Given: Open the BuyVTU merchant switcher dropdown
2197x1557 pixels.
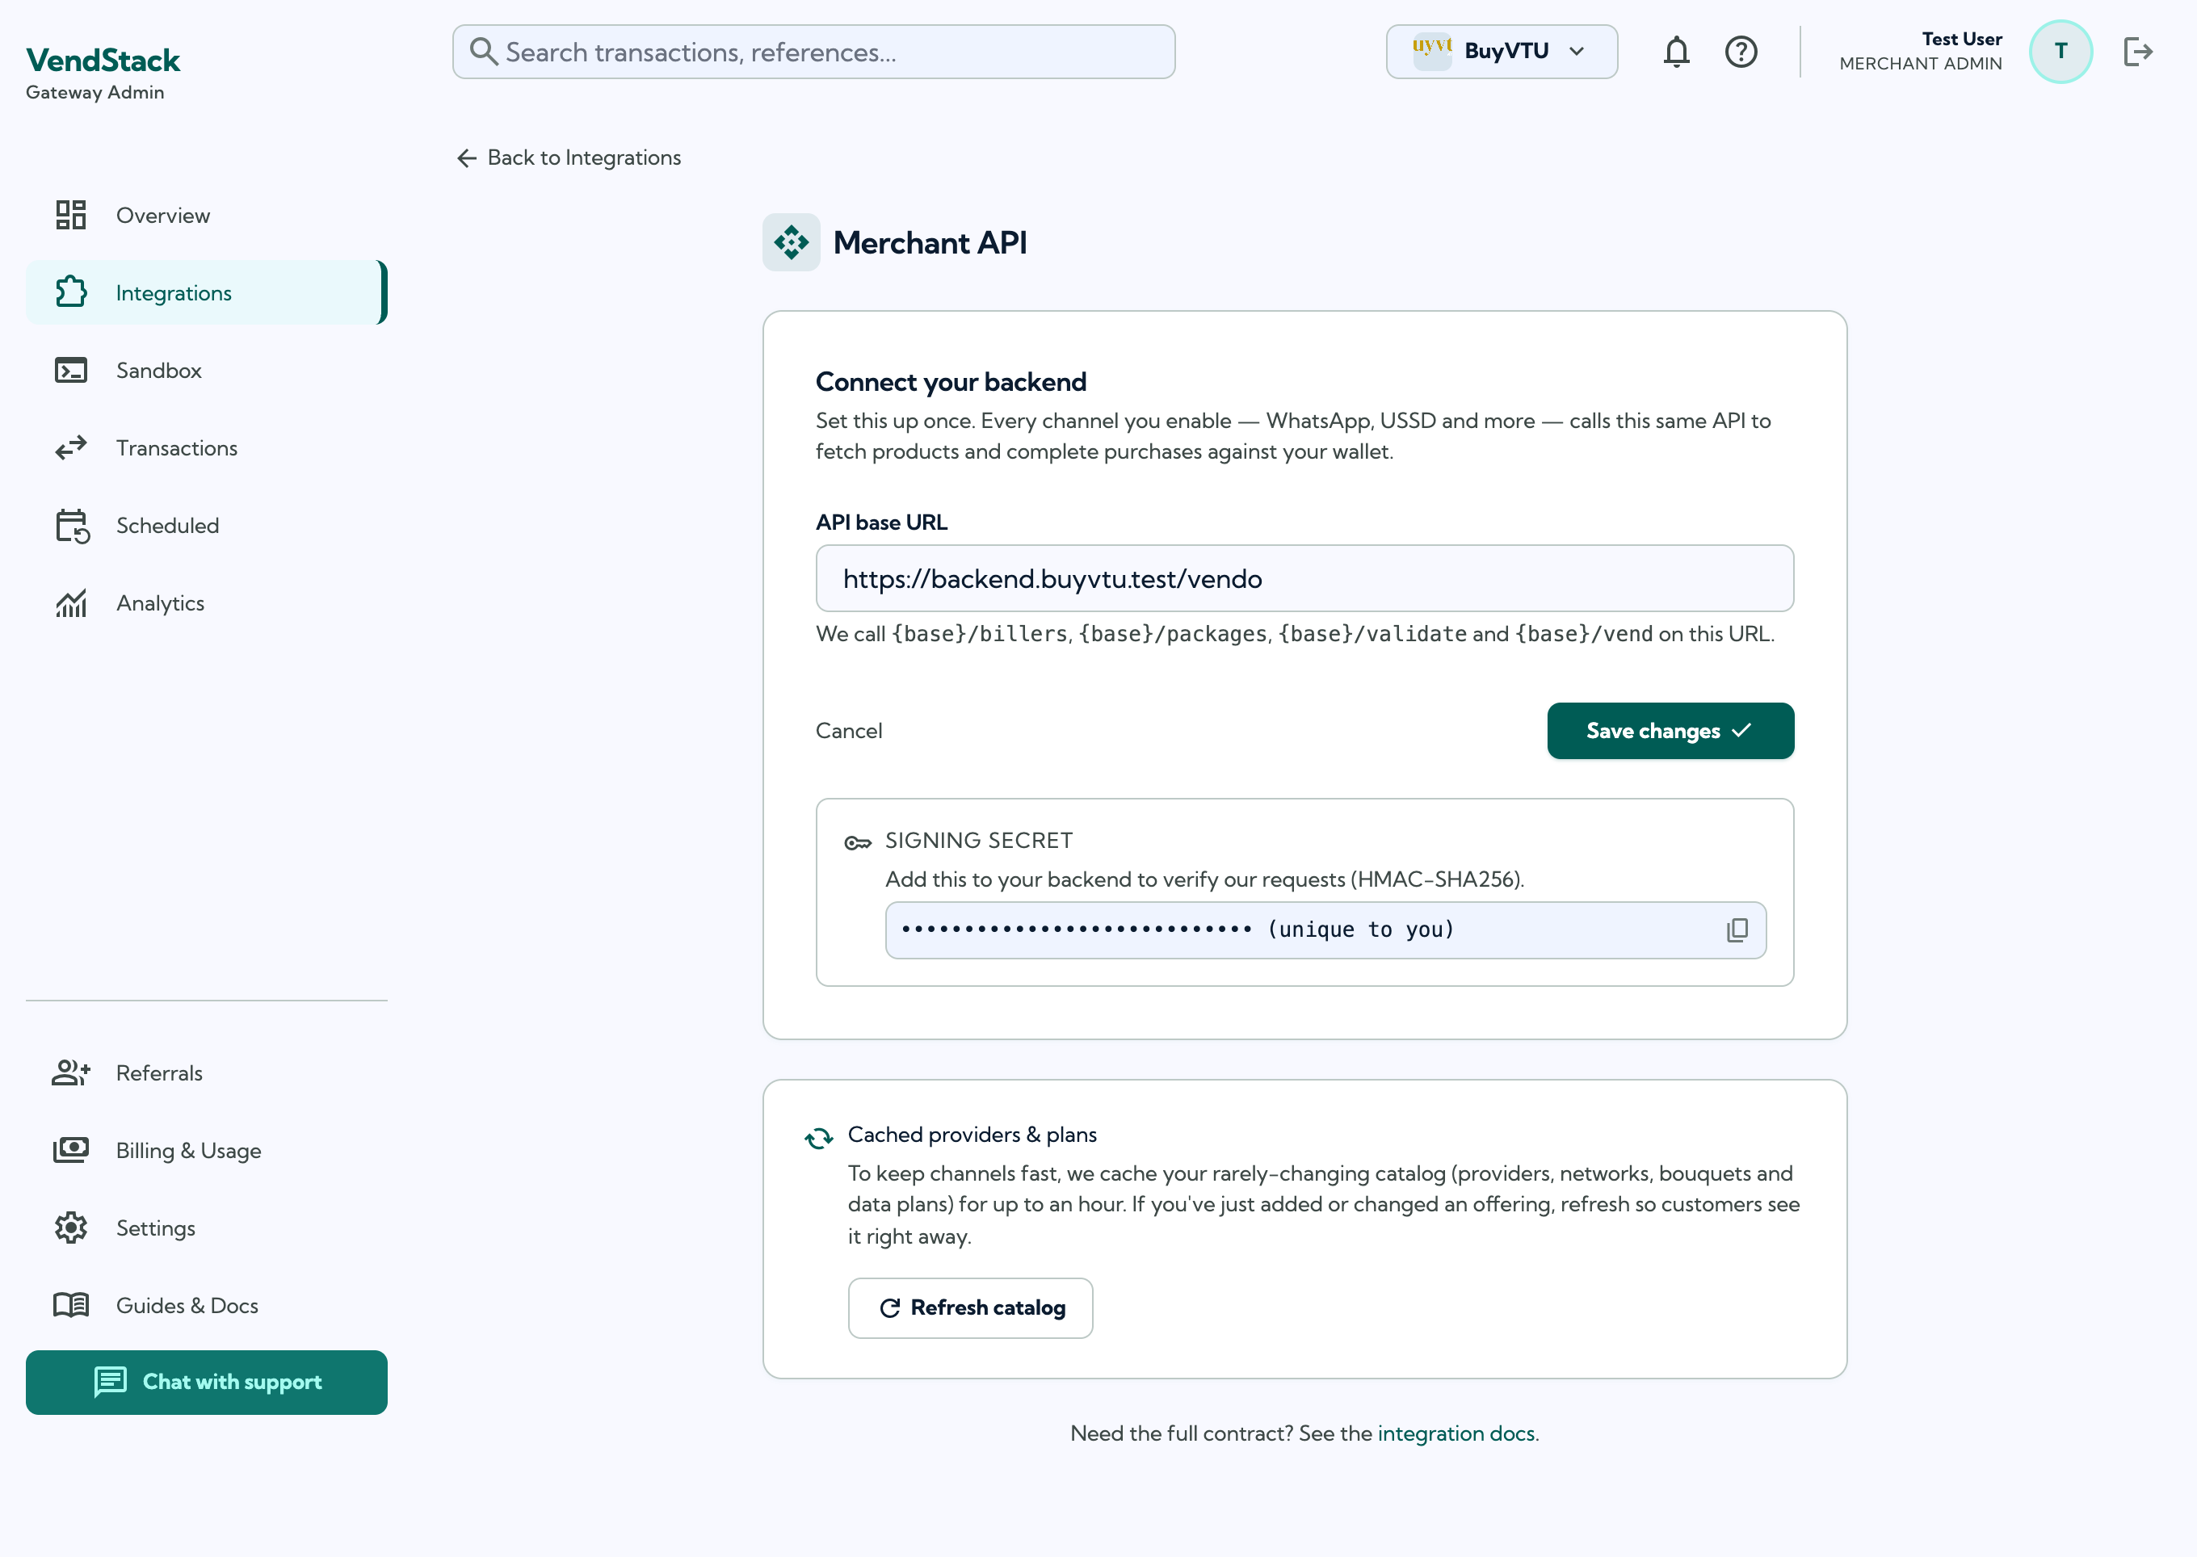Looking at the screenshot, I should (x=1502, y=52).
